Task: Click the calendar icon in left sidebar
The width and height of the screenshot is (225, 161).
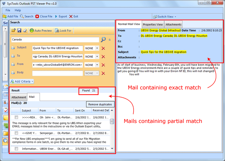Action: point(6,95)
